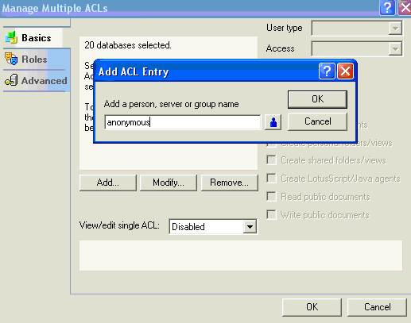Screen dimensions: 411x323
Task: Toggle Create LotusScript/Java agents checkbox
Action: [271, 179]
